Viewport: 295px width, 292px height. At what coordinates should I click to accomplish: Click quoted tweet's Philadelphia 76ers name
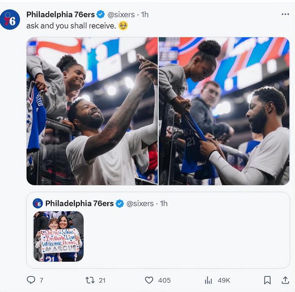[x=80, y=204]
